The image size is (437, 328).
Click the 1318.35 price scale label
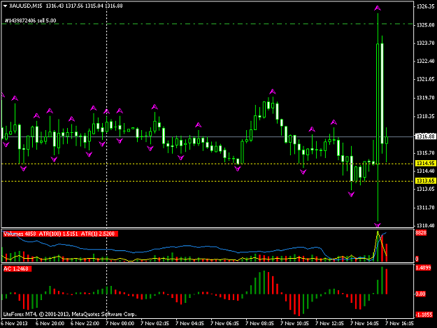point(425,116)
